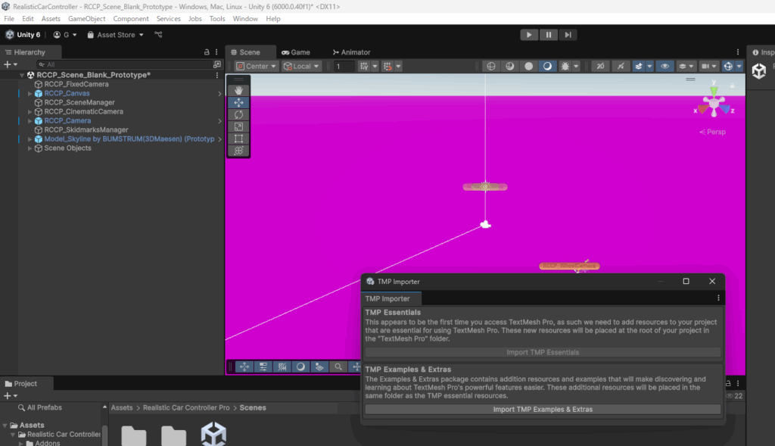Click Assets breadcrumb in Project panel

(x=122, y=407)
